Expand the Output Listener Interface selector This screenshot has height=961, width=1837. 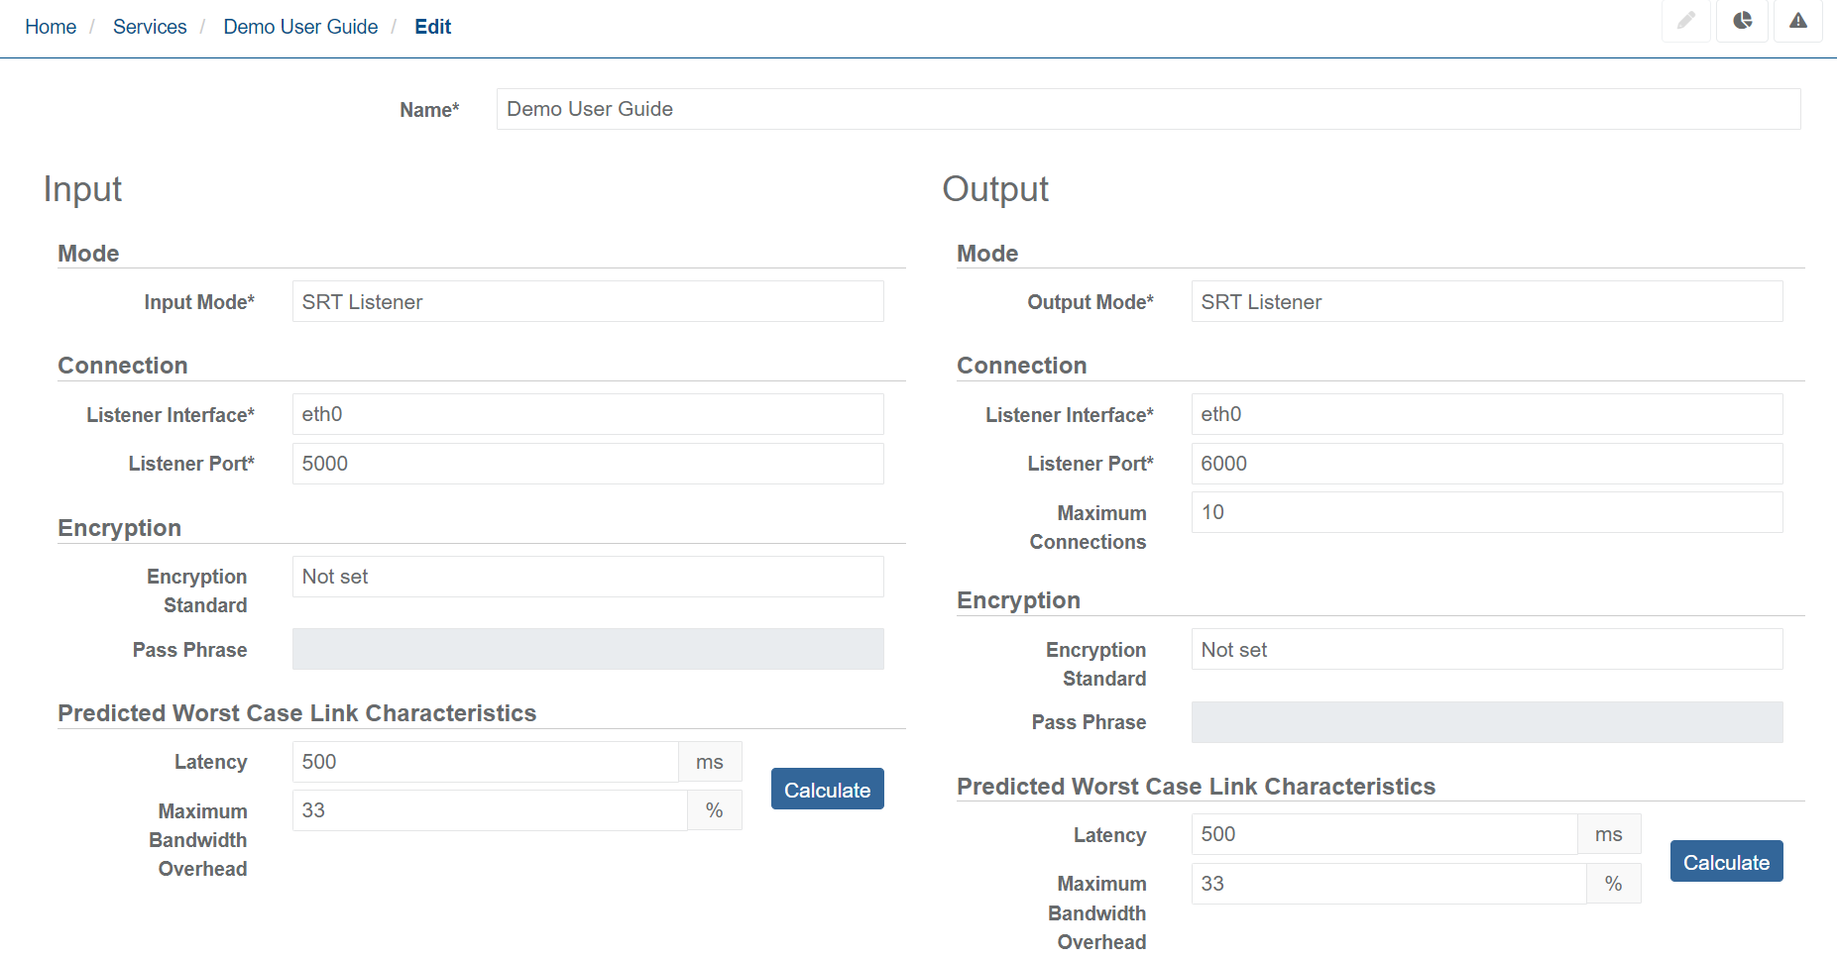[x=1486, y=414]
